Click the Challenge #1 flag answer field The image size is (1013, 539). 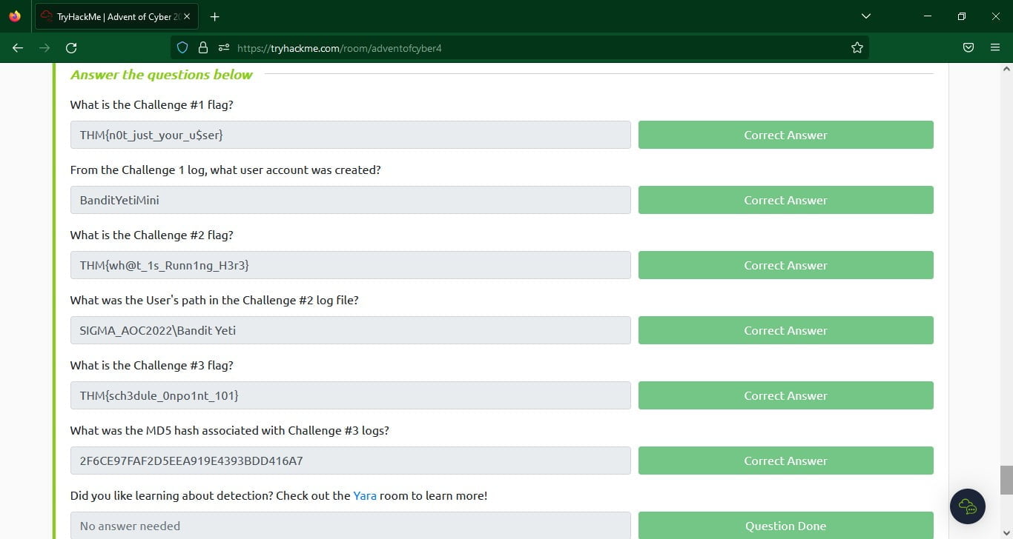pos(351,135)
